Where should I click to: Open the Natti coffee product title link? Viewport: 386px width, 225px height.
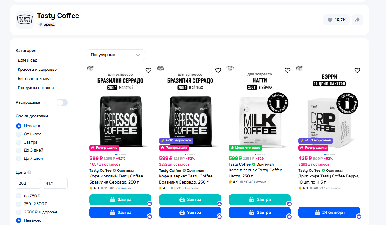(x=255, y=173)
